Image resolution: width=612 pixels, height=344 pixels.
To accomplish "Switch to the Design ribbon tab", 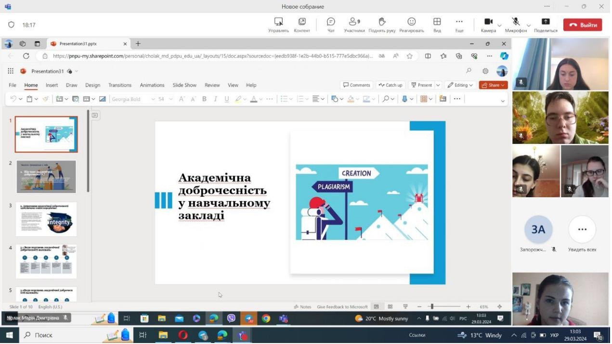I will click(x=93, y=85).
